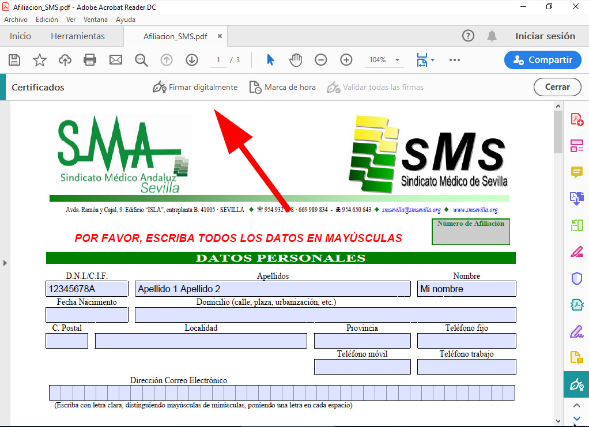Click the C. Postal field
This screenshot has height=427, width=589.
[67, 341]
